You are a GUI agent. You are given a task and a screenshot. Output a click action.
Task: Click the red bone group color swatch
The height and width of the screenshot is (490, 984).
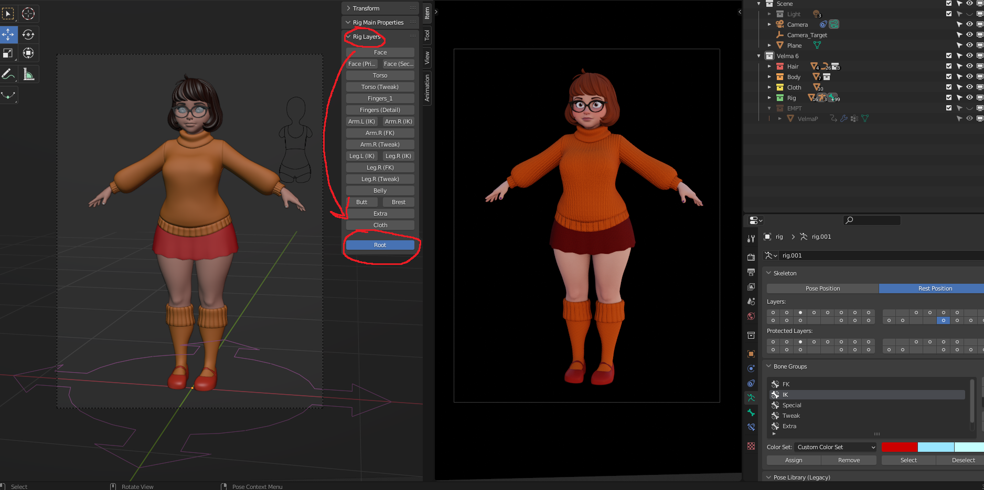(x=900, y=447)
